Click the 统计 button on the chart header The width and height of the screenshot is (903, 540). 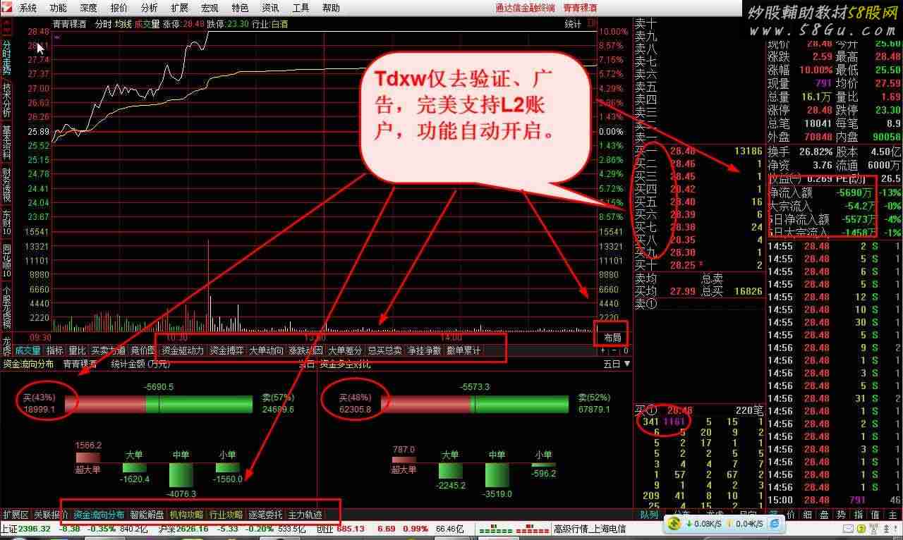point(573,24)
